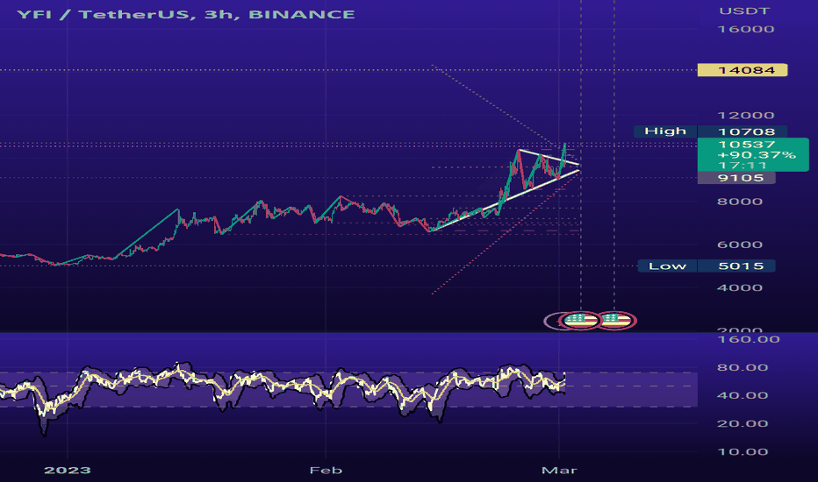This screenshot has height=482, width=818.
Task: Click the 80.00 indicator axis value
Action: click(x=743, y=367)
